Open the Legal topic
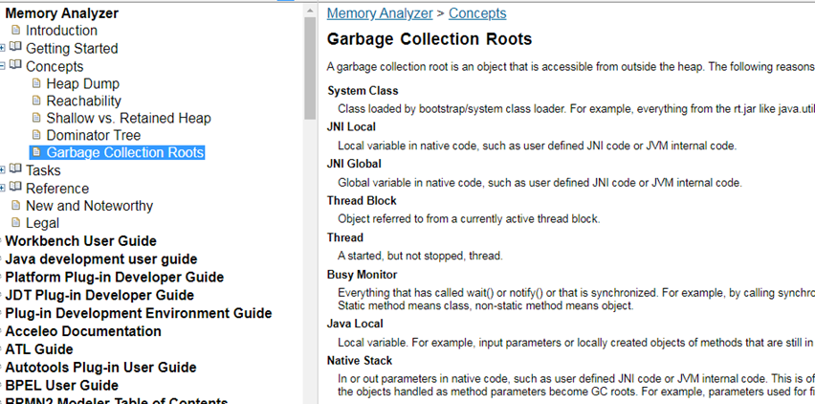This screenshot has width=815, height=404. (x=43, y=223)
